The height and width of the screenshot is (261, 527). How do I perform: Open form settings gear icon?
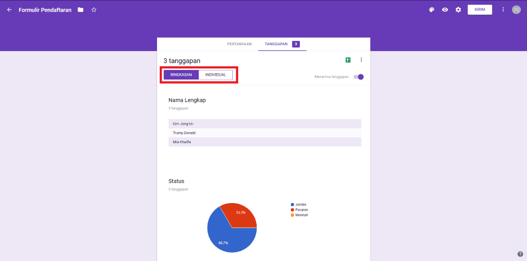[458, 9]
